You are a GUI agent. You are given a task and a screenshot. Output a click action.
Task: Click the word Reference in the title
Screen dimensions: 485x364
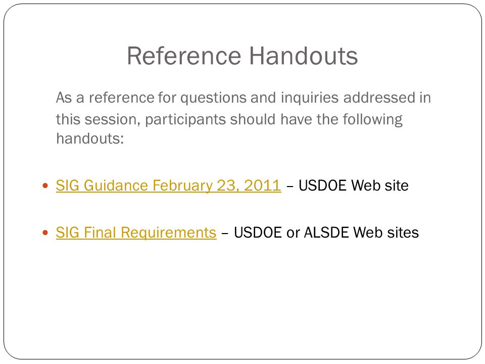(x=184, y=56)
